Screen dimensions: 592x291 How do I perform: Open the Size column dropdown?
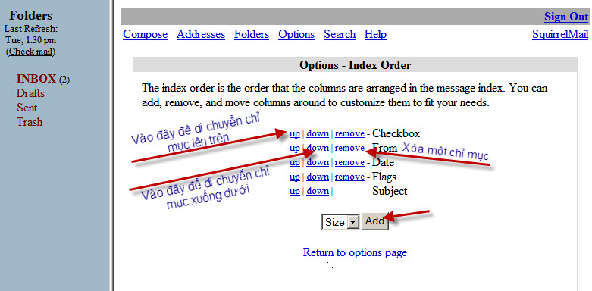click(340, 222)
